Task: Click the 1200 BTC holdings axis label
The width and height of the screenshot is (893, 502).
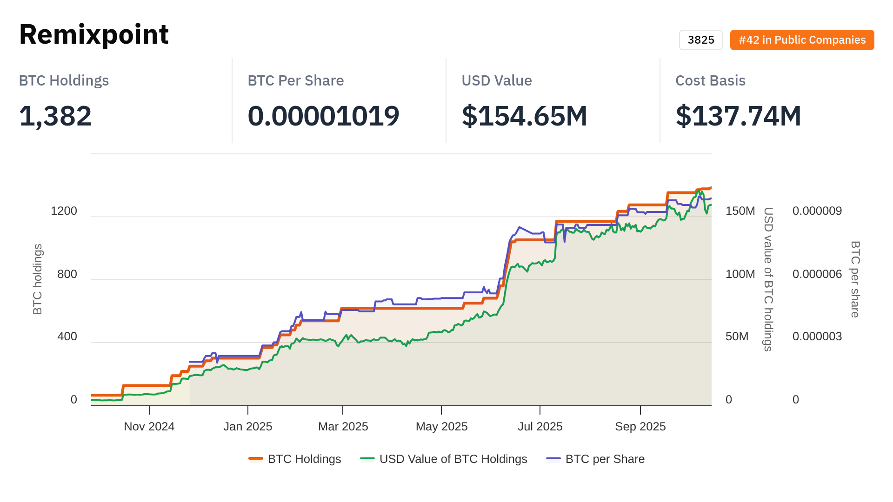Action: click(x=64, y=211)
